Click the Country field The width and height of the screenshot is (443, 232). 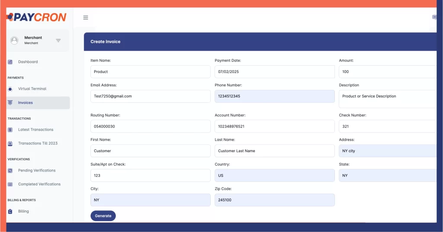275,175
